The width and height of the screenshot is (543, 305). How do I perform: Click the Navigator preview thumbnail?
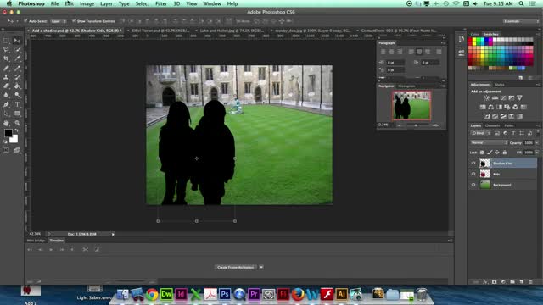[411, 105]
